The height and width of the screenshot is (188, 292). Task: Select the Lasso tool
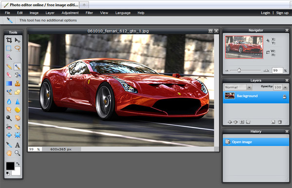coord(18,48)
